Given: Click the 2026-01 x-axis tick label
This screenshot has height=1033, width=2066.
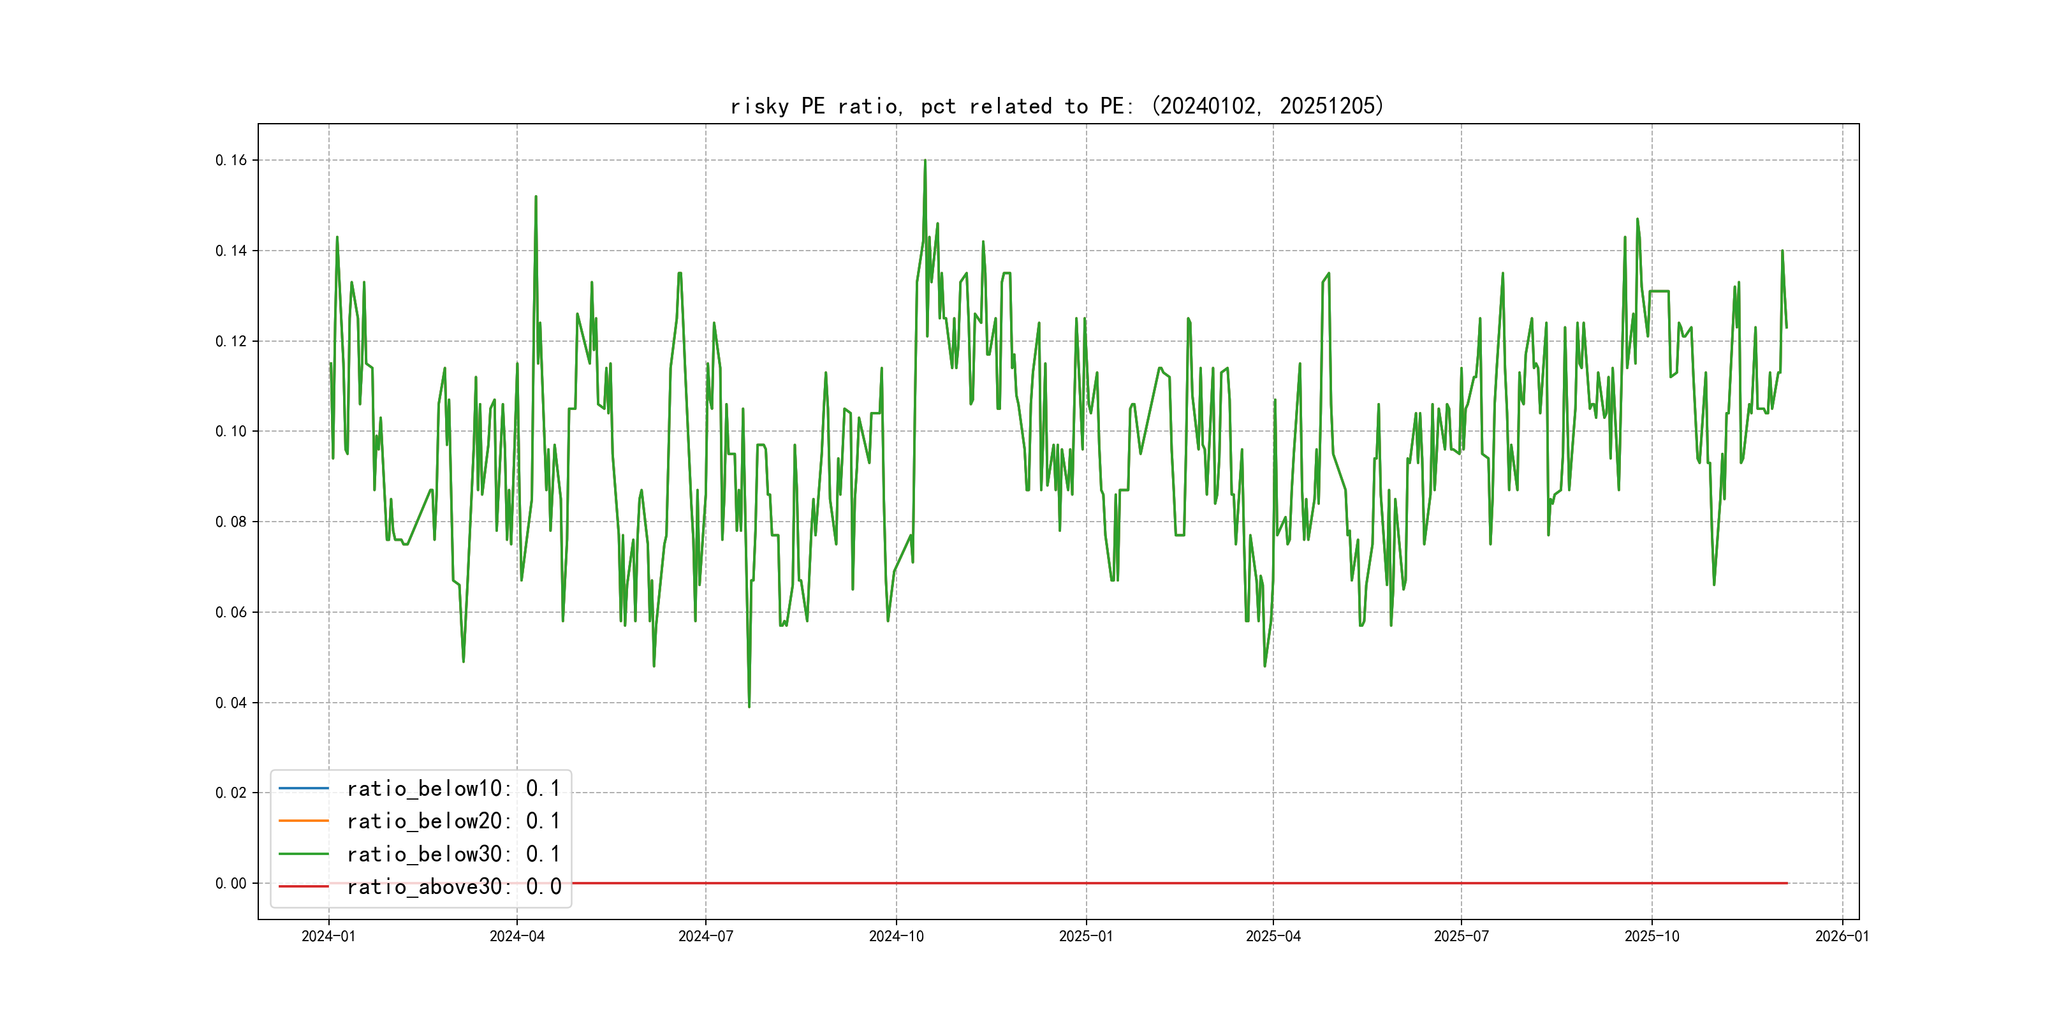Looking at the screenshot, I should pyautogui.click(x=1842, y=936).
